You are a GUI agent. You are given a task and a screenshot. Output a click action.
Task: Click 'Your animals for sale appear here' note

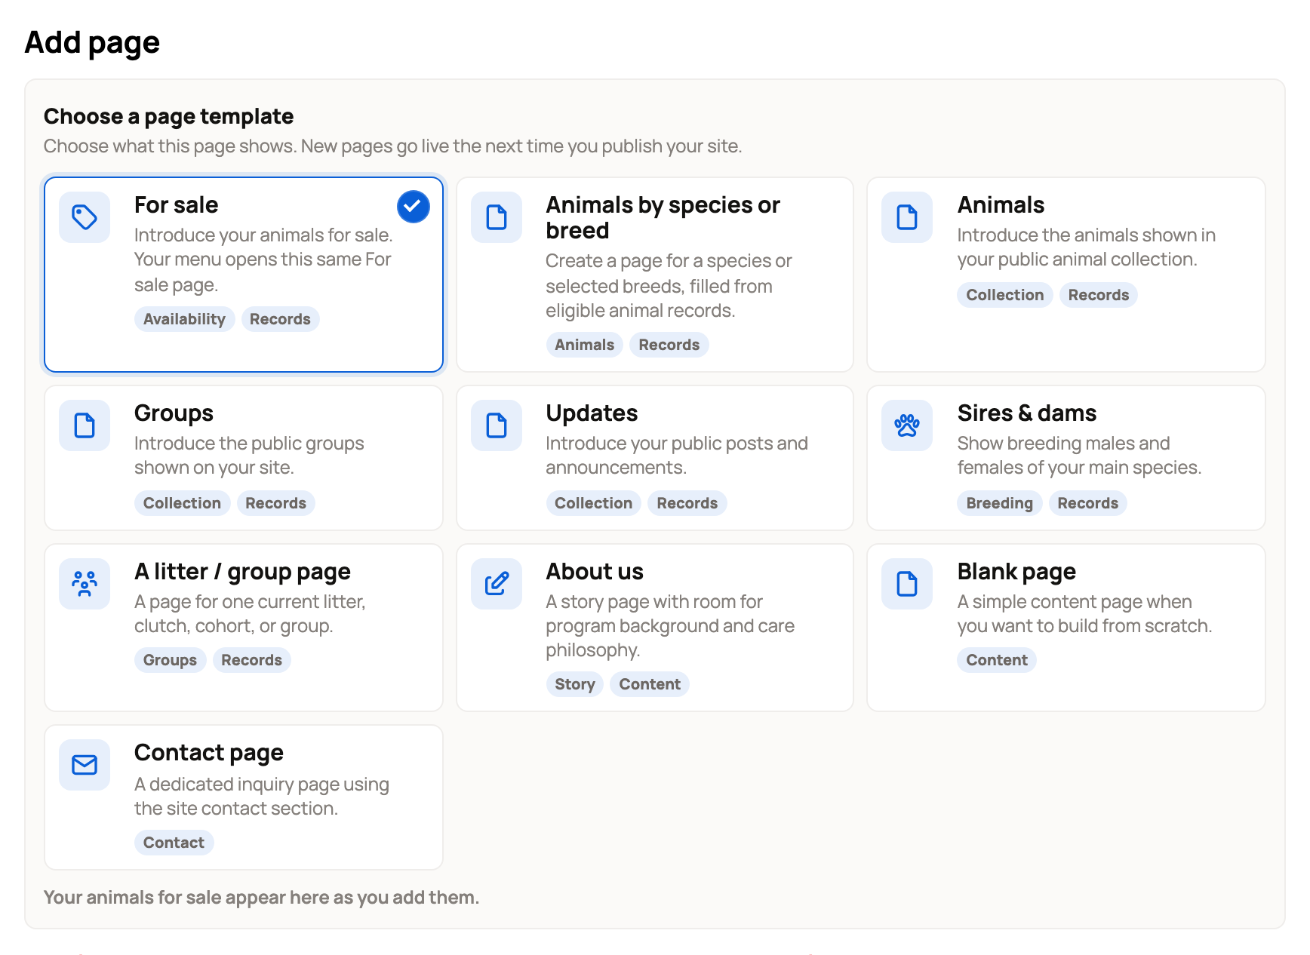262,898
